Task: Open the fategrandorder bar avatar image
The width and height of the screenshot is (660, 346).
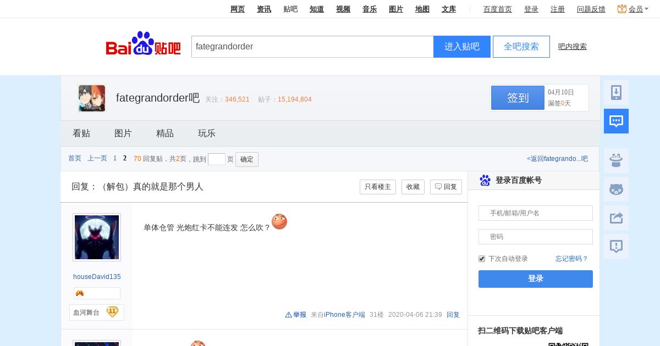Action: click(92, 98)
